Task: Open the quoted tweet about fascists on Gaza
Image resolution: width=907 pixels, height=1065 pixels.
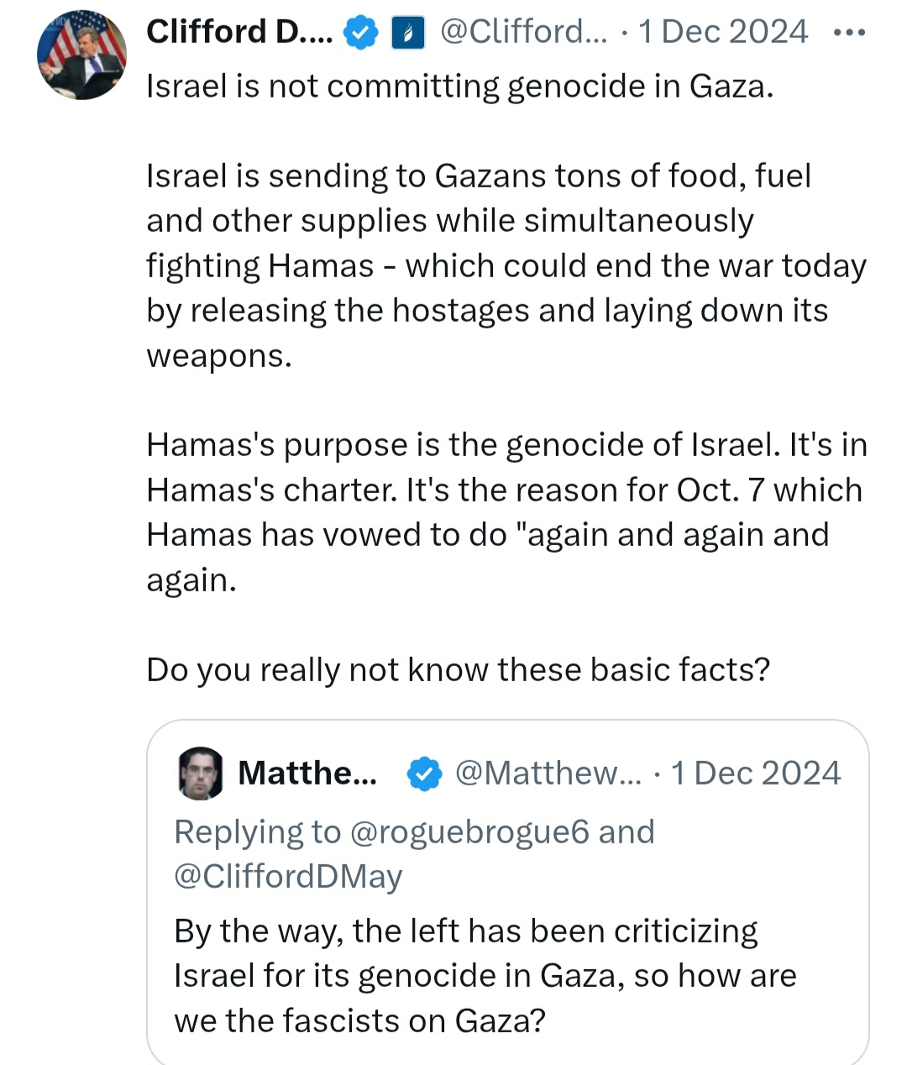Action: 507,892
